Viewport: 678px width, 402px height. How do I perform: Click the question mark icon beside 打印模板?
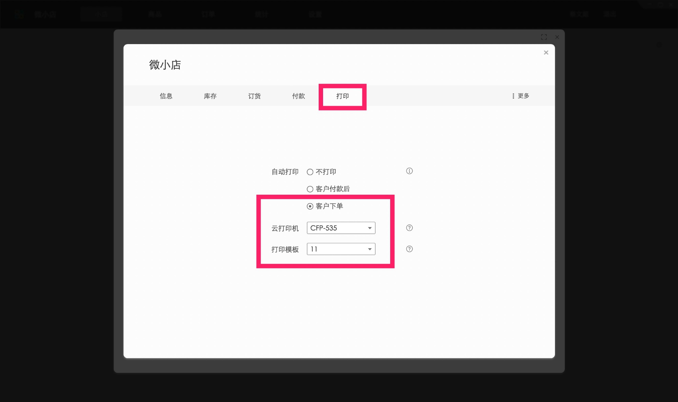coord(409,249)
